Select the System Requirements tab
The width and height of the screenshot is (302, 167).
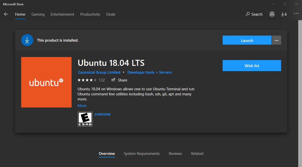(142, 153)
